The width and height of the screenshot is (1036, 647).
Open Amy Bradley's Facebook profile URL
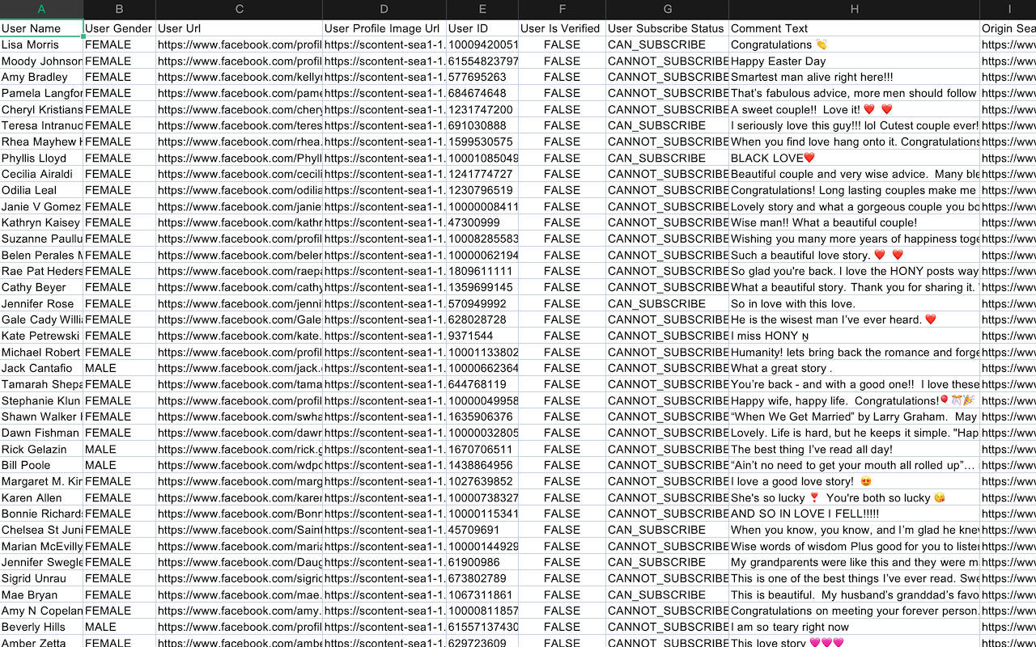click(x=239, y=77)
